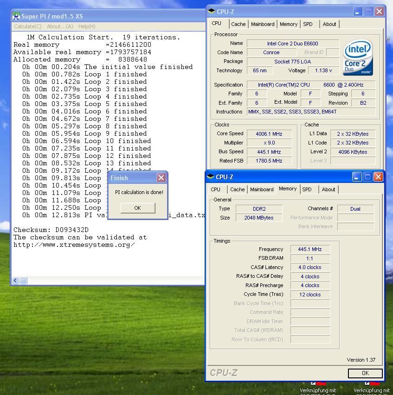The image size is (393, 395).
Task: Click the Specification field showing 6600 @ 2.40GHz
Action: [311, 85]
